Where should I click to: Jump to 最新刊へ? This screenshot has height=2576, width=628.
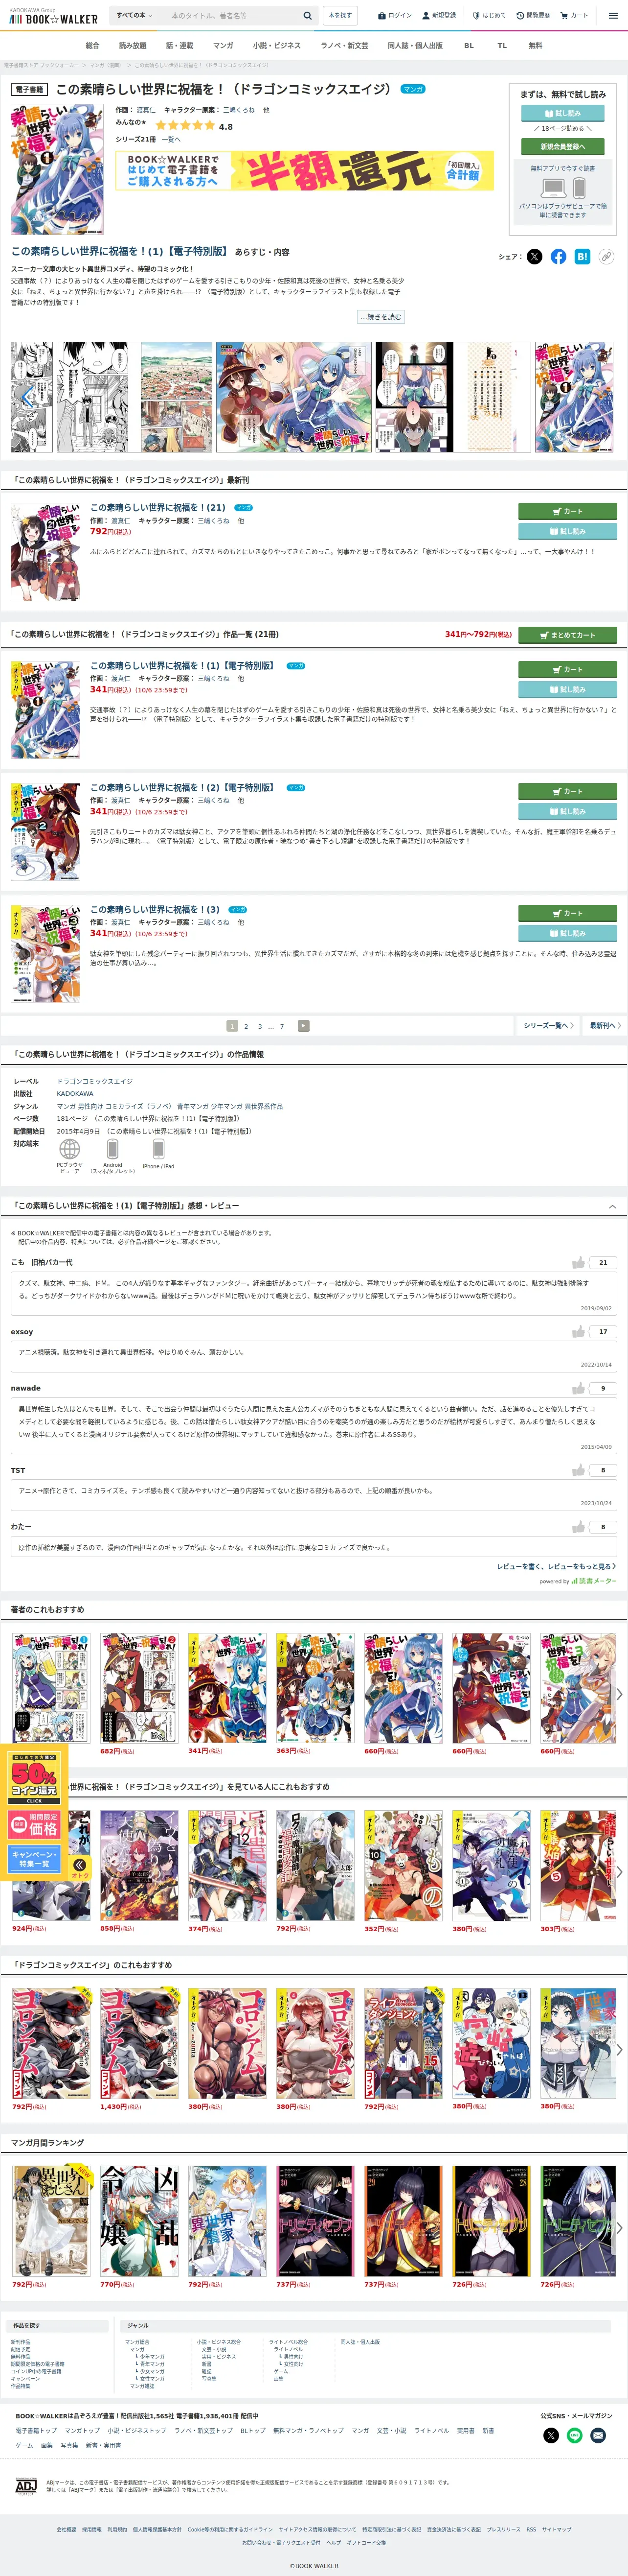click(x=604, y=1026)
